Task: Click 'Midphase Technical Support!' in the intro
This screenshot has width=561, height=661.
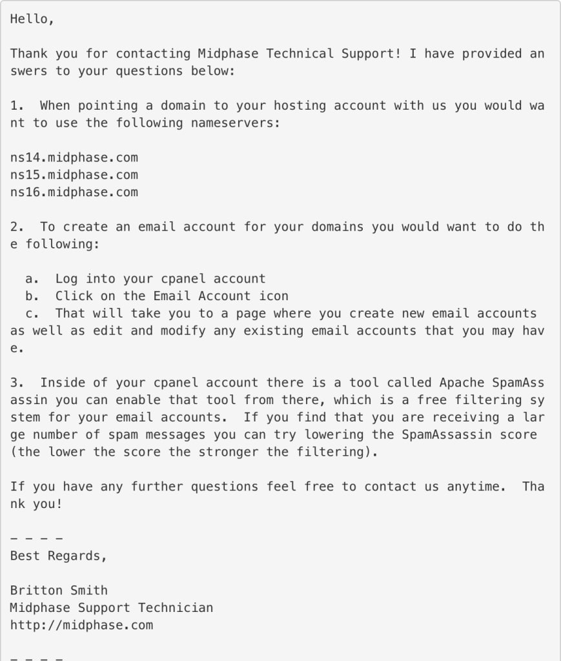Action: [300, 54]
